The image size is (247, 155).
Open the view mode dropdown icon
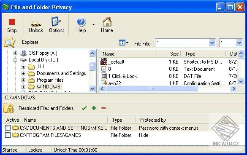click(123, 43)
